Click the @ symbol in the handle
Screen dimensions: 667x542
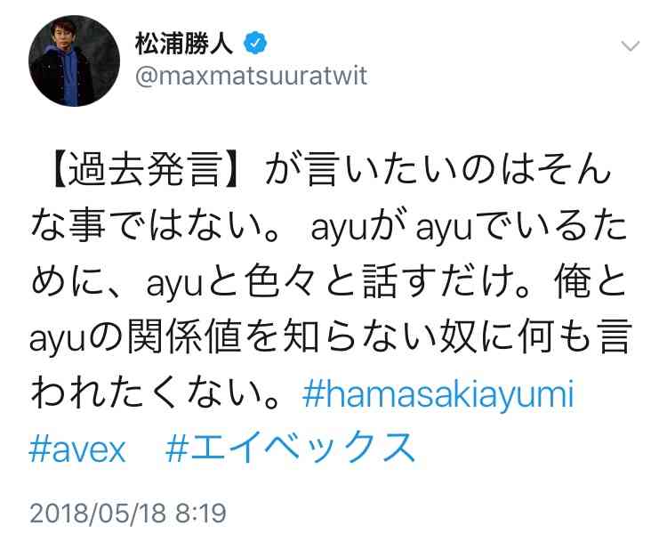pos(147,77)
